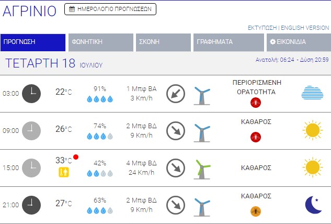Click the ΕΚΤΥΠΩΣΗ print link
The image size is (331, 224).
point(262,27)
